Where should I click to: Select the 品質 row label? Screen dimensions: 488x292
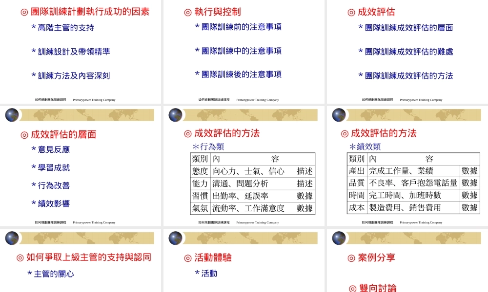tap(357, 183)
